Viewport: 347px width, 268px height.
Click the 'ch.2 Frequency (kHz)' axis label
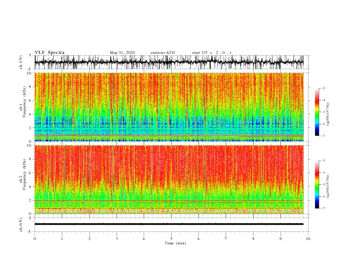click(23, 174)
